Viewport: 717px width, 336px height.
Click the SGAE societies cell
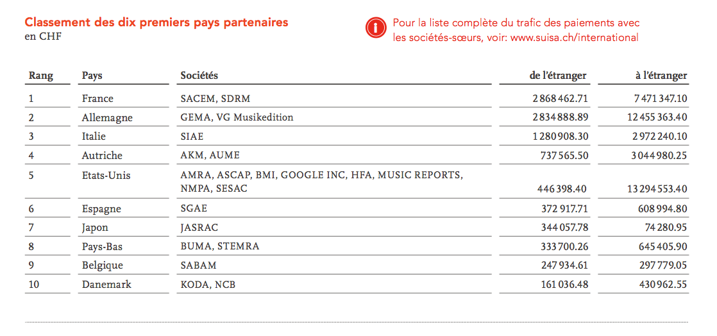click(194, 208)
